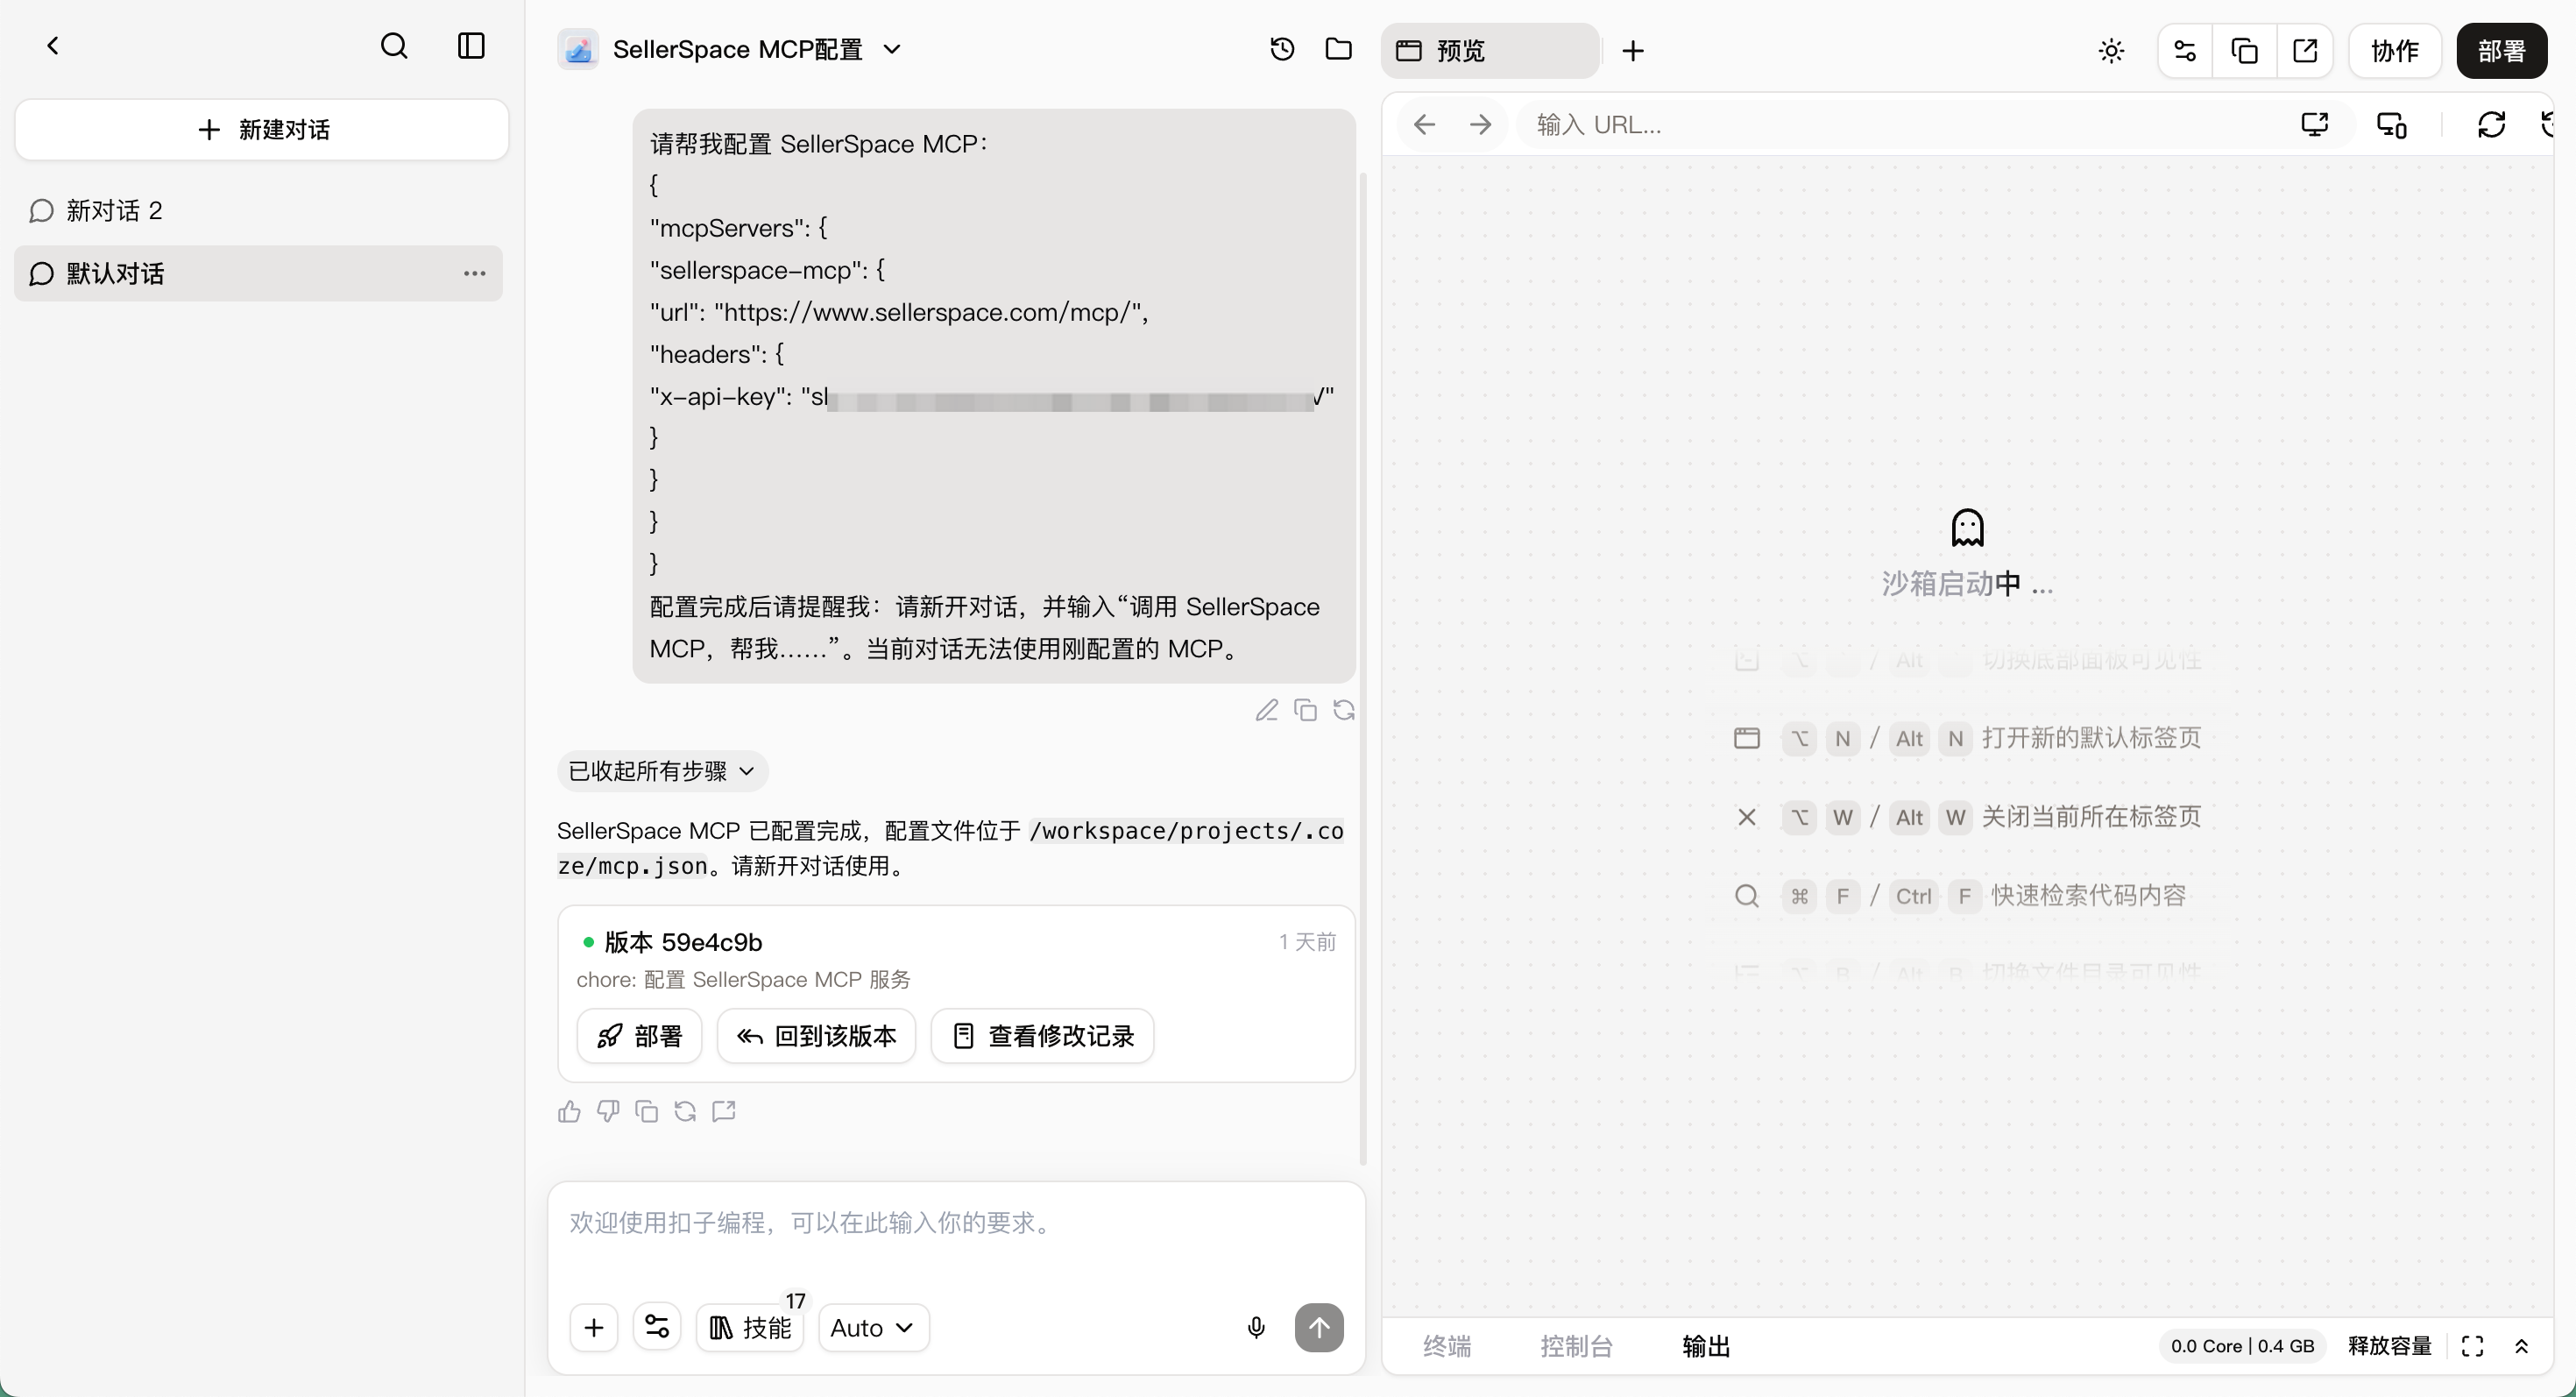Click 回到该版本 to revert version
The height and width of the screenshot is (1397, 2576).
[x=816, y=1036]
